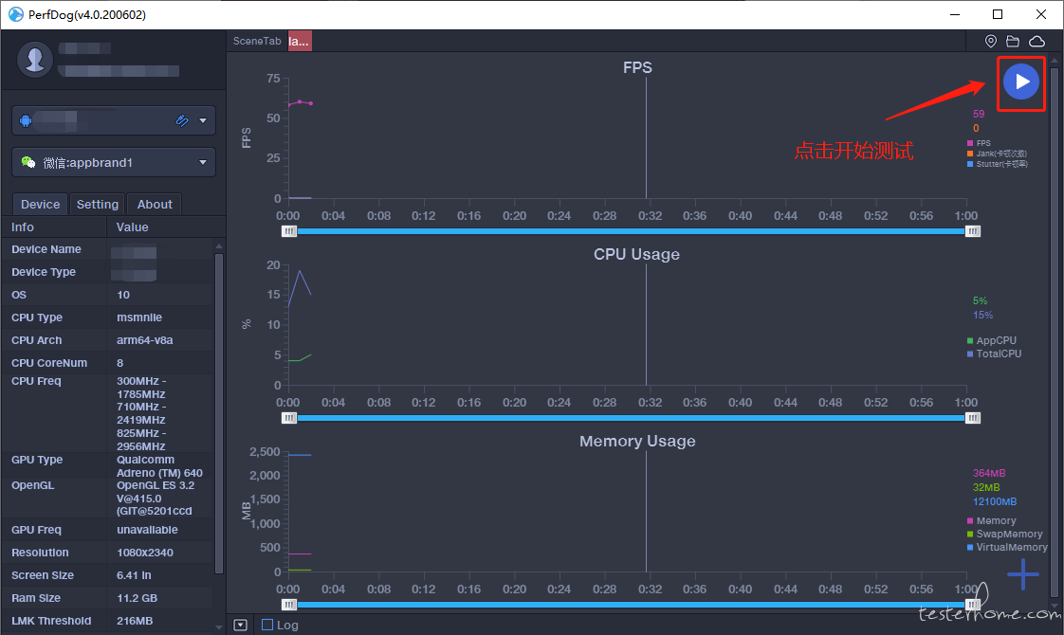Select the CPU Arch value arm64-v8a

pyautogui.click(x=144, y=340)
